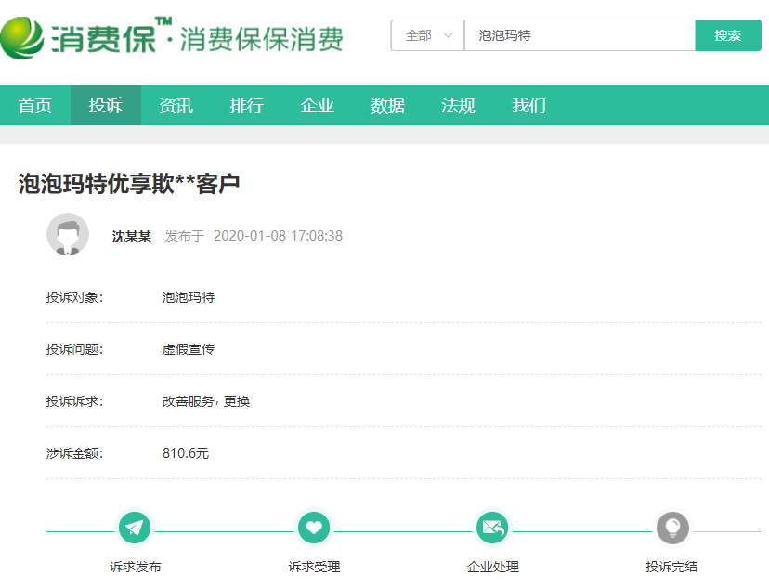Click the complaint target 泡泡玛特 value

pyautogui.click(x=189, y=297)
